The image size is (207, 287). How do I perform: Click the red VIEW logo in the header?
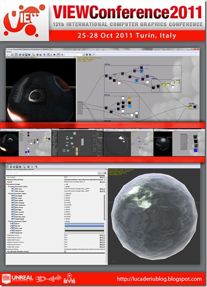[24, 20]
